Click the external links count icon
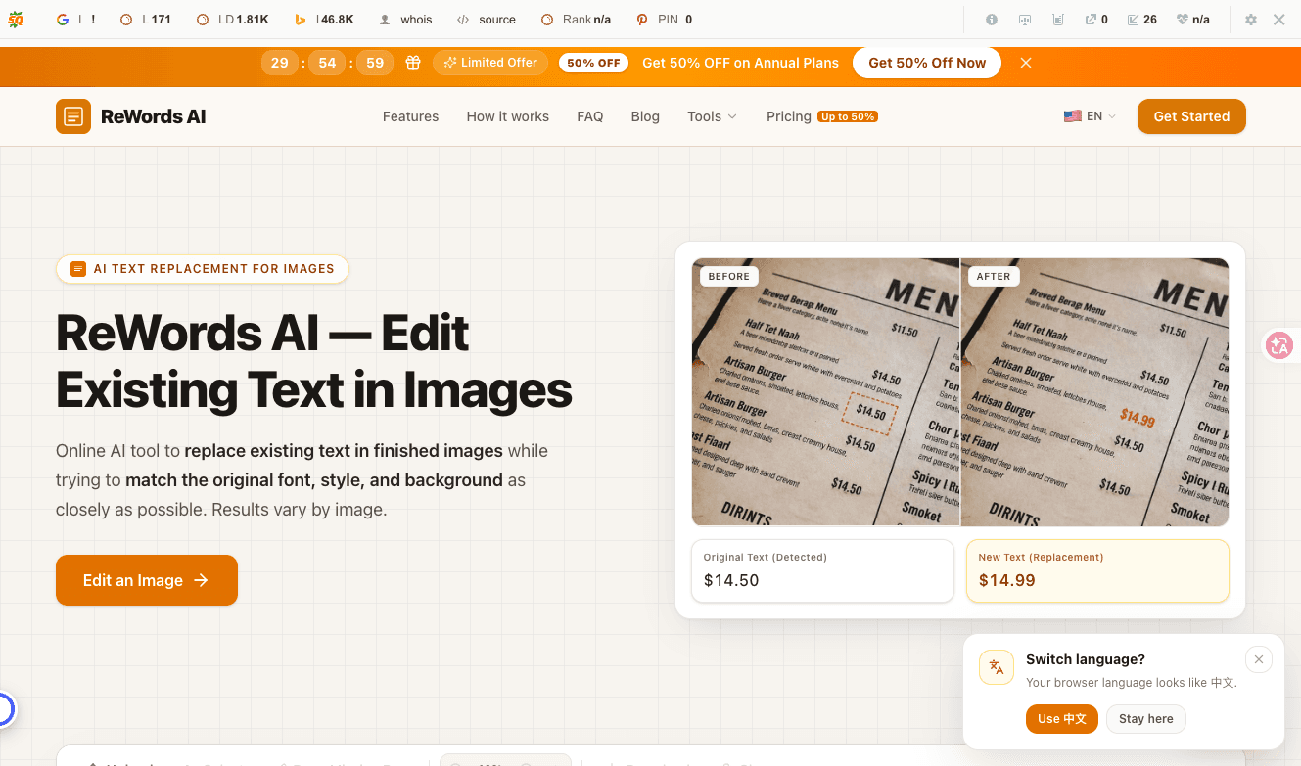The height and width of the screenshot is (766, 1301). click(1091, 20)
